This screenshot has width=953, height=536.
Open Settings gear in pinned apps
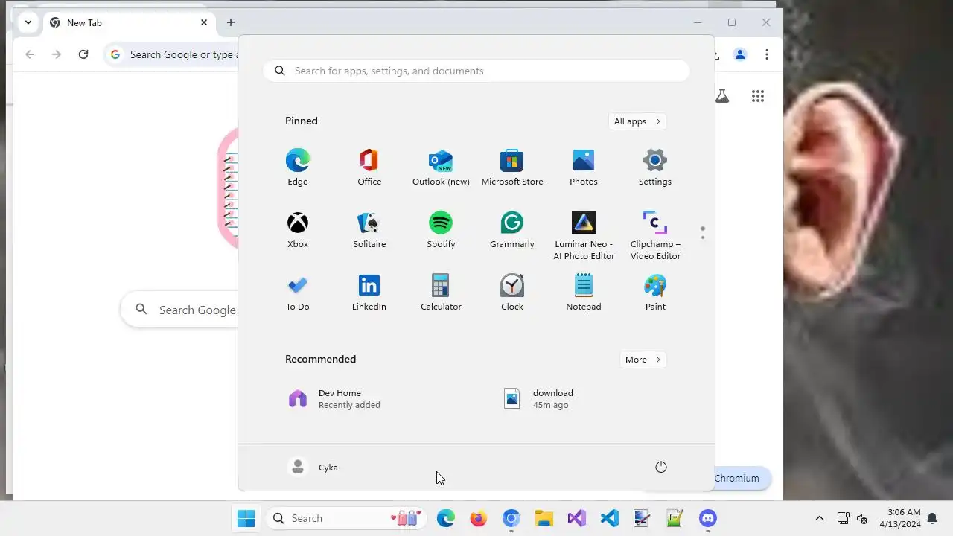tap(655, 167)
